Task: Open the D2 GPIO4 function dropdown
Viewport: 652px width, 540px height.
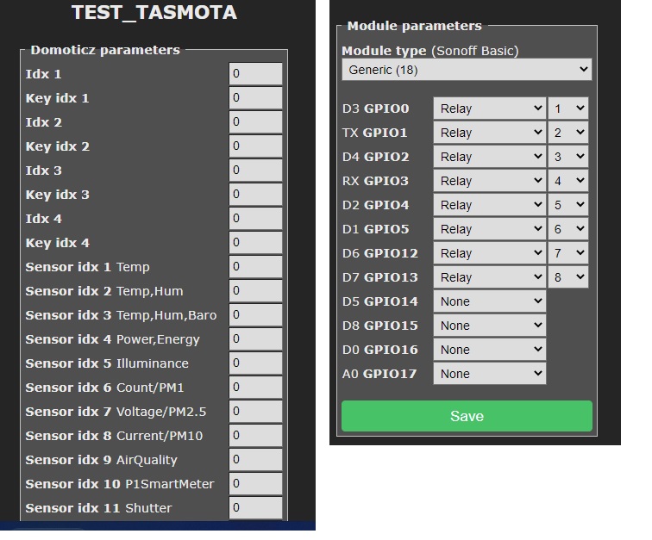Action: coord(489,205)
